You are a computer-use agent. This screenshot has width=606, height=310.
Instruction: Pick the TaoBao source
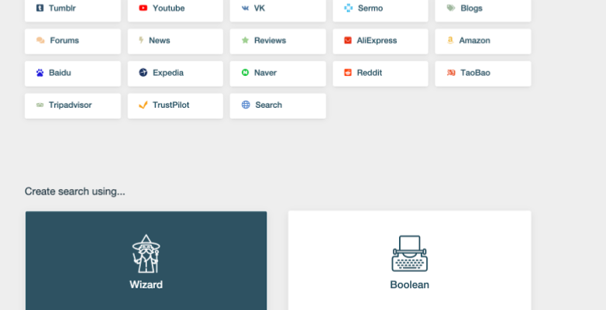point(483,74)
